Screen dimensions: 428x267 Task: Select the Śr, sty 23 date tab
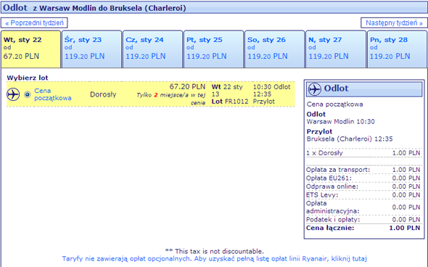91,49
